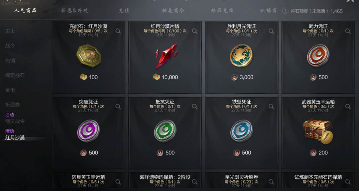
Task: Open the 充值 tab
Action: pos(124,11)
